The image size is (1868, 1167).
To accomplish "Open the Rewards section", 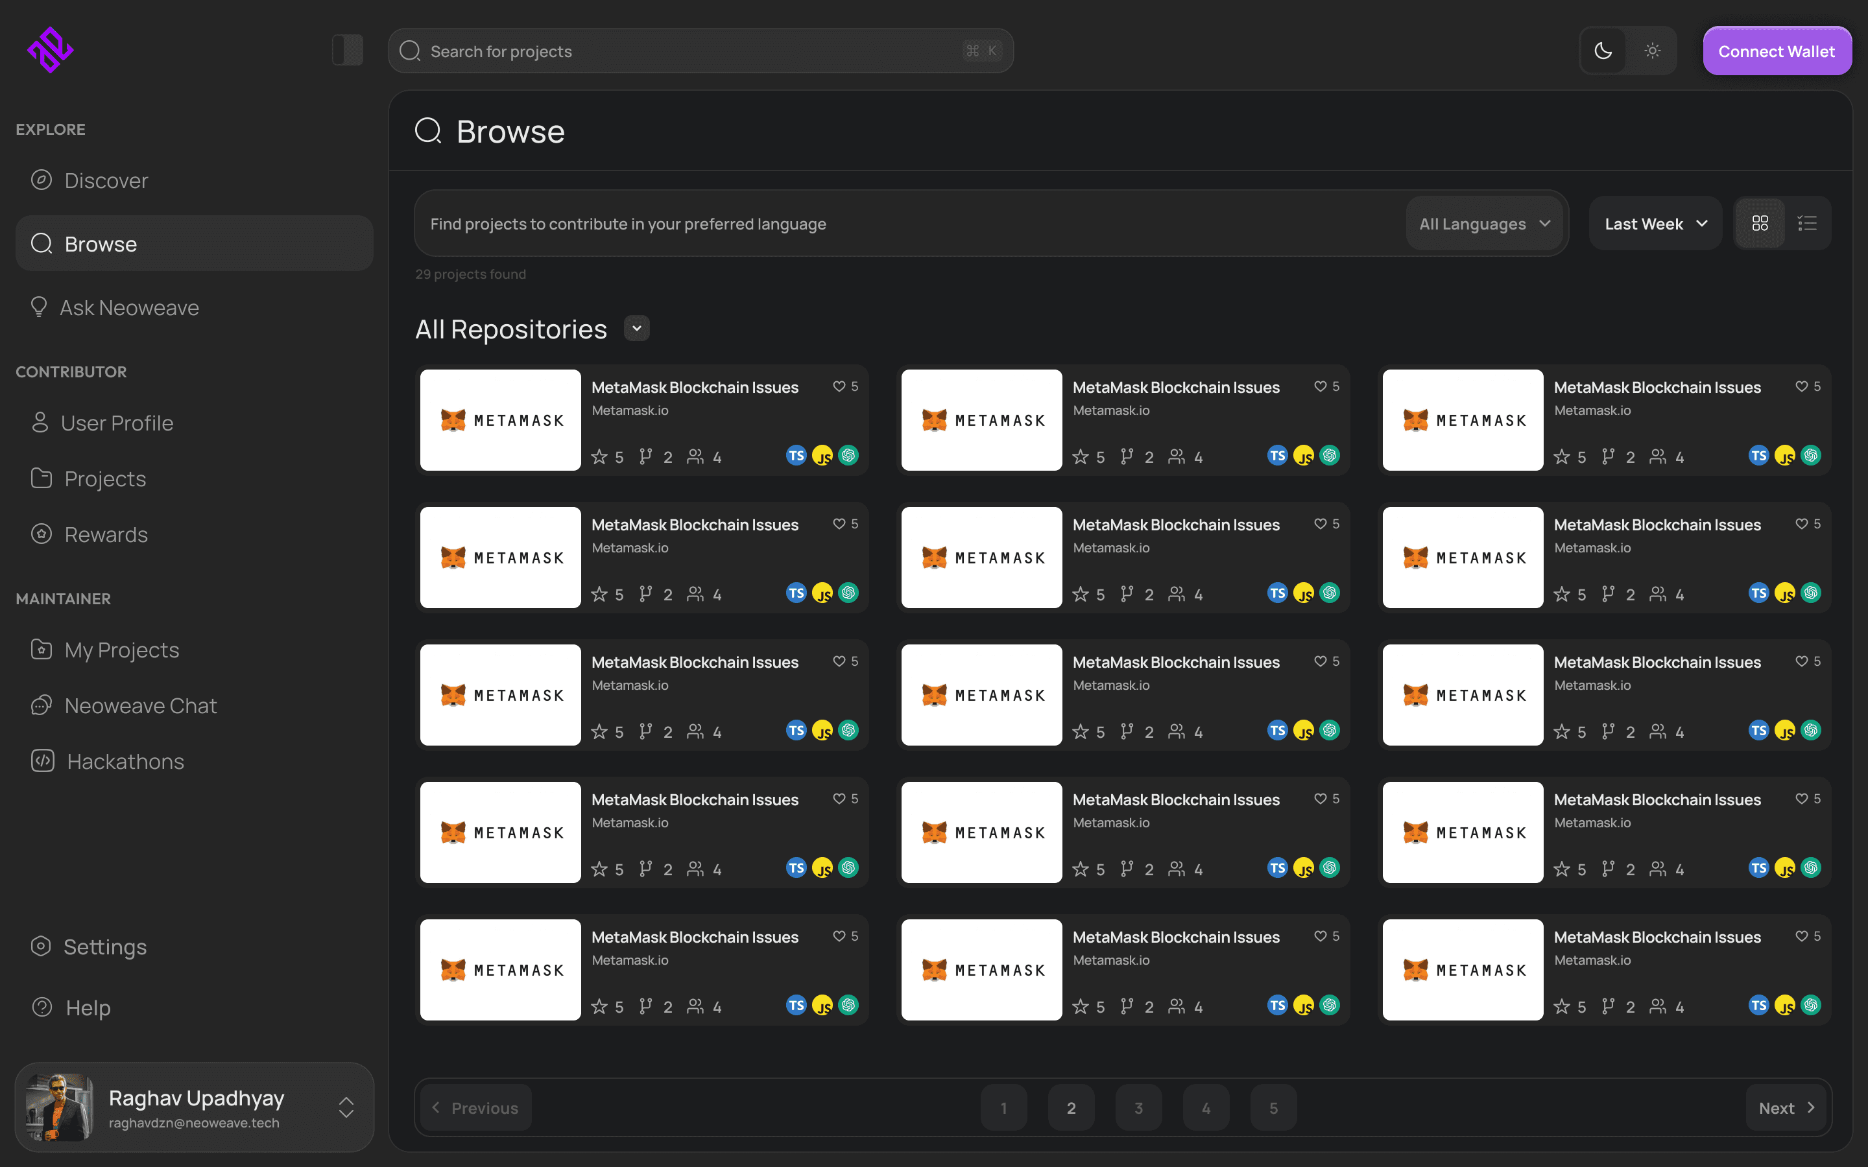I will [x=106, y=534].
